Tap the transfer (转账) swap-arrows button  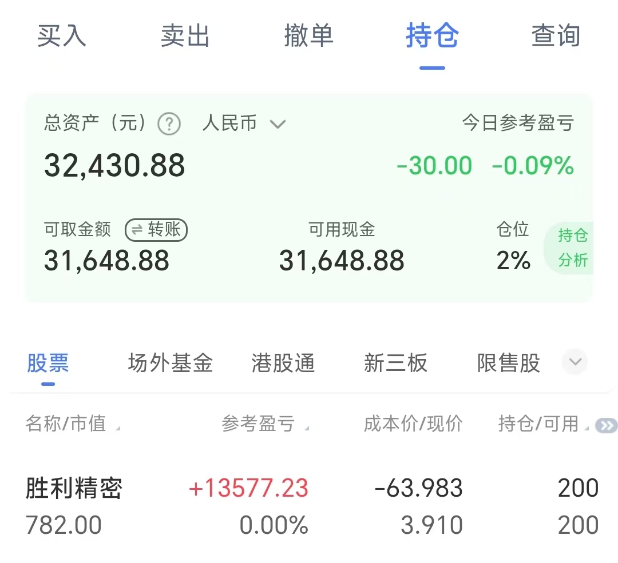point(156,230)
